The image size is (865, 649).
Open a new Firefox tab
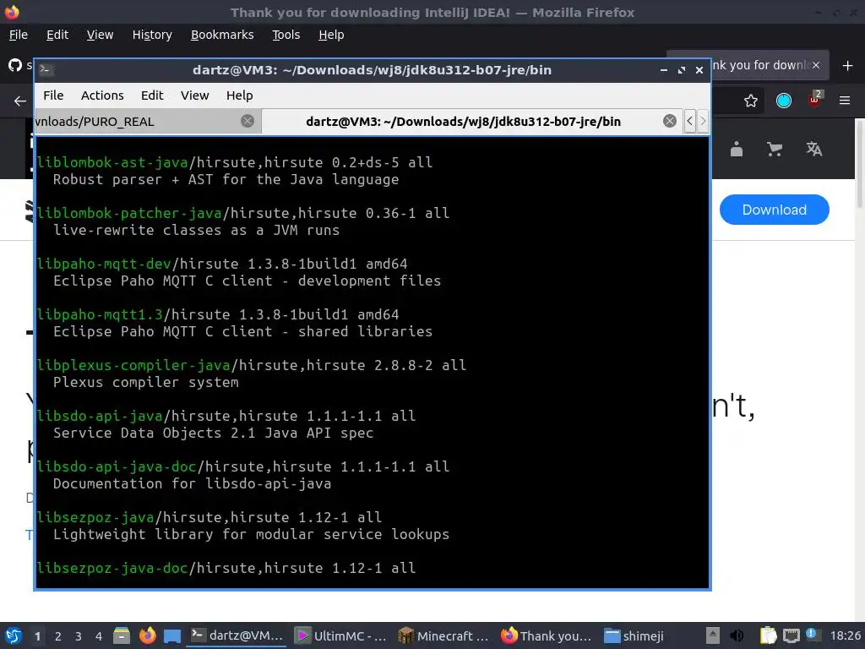tap(848, 66)
